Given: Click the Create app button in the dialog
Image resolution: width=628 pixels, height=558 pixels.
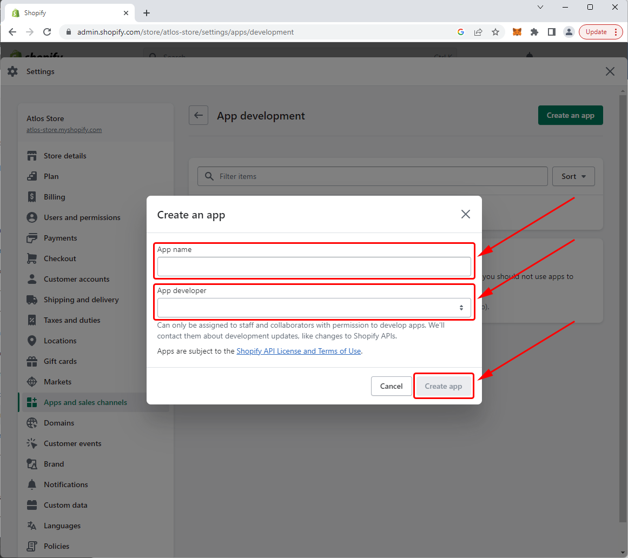Looking at the screenshot, I should 444,386.
